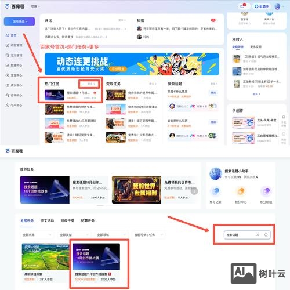Image resolution: width=290 pixels, height=290 pixels.
Task: Expand the 变现中心 sidebar chevron
Action: 32,75
